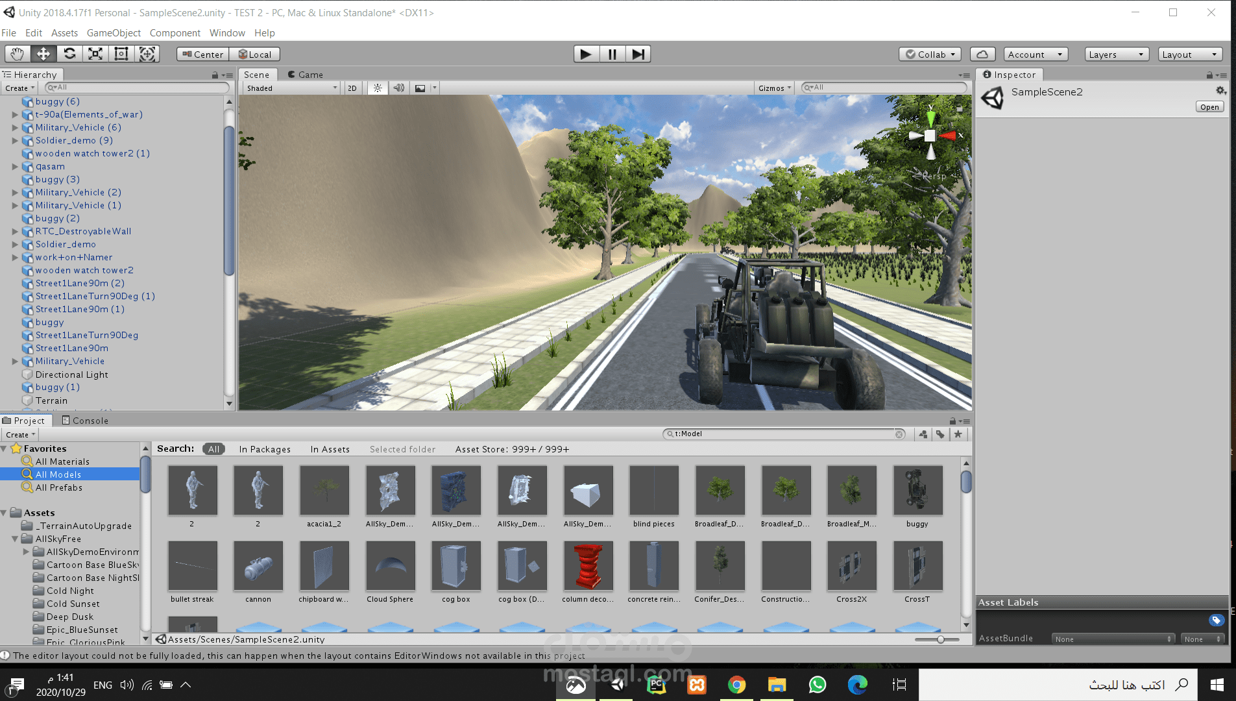
Task: Select the Rotate tool
Action: point(69,54)
